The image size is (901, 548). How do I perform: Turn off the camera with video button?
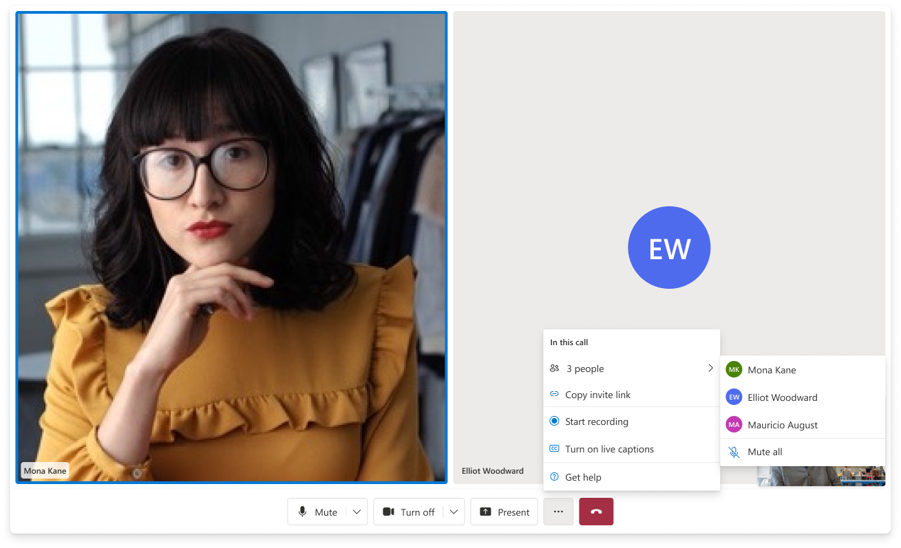point(409,512)
